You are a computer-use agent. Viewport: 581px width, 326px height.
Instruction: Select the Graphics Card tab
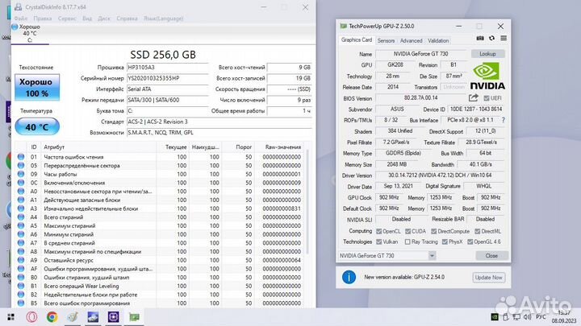(x=357, y=40)
